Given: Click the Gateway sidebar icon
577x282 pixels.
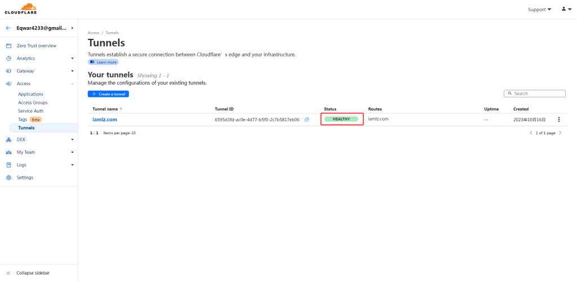Looking at the screenshot, I should (9, 70).
